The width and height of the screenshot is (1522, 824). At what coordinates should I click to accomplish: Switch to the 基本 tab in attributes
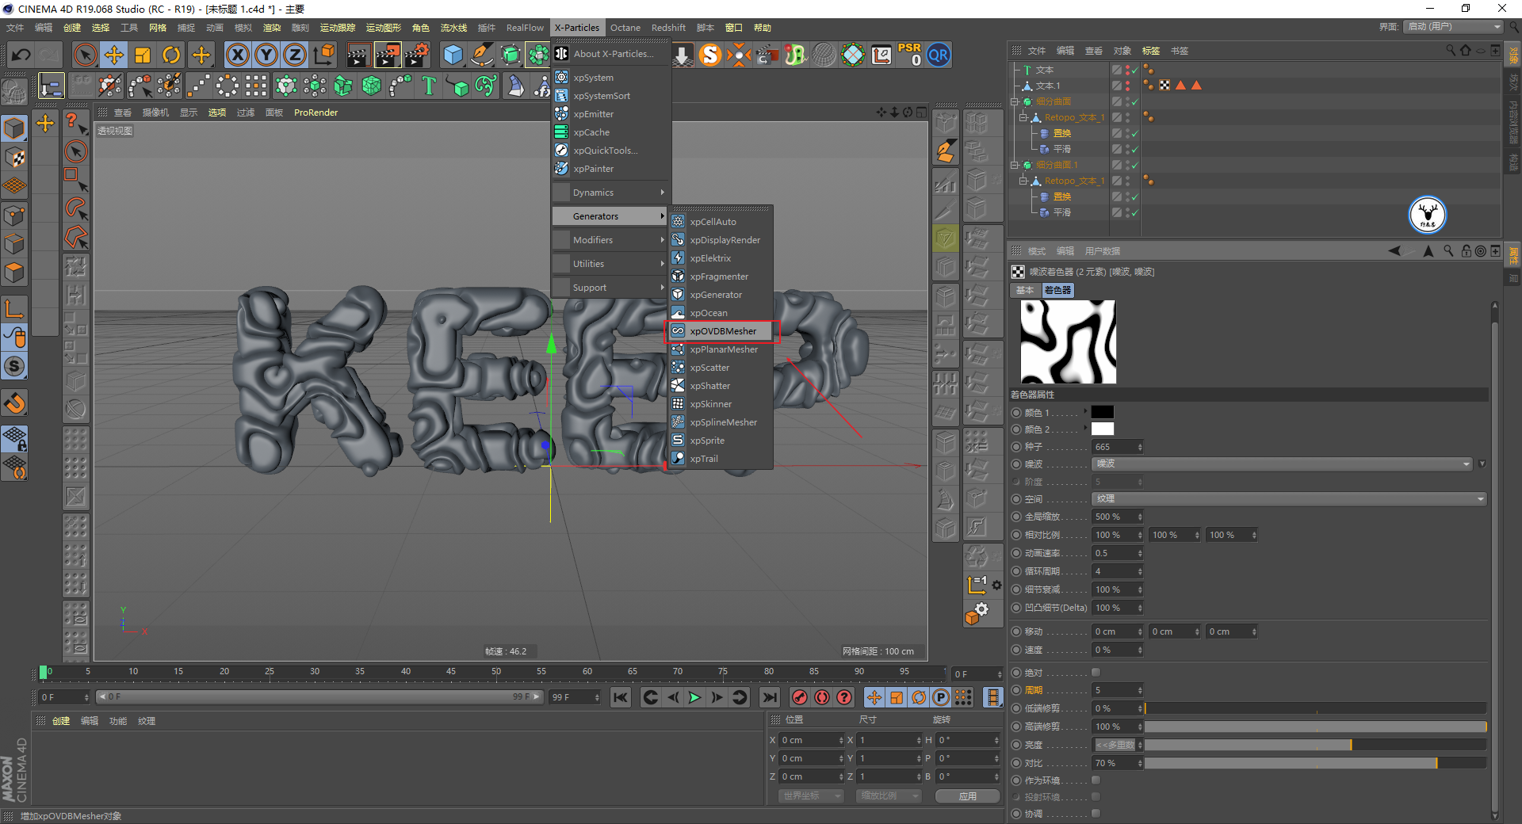pos(1024,290)
